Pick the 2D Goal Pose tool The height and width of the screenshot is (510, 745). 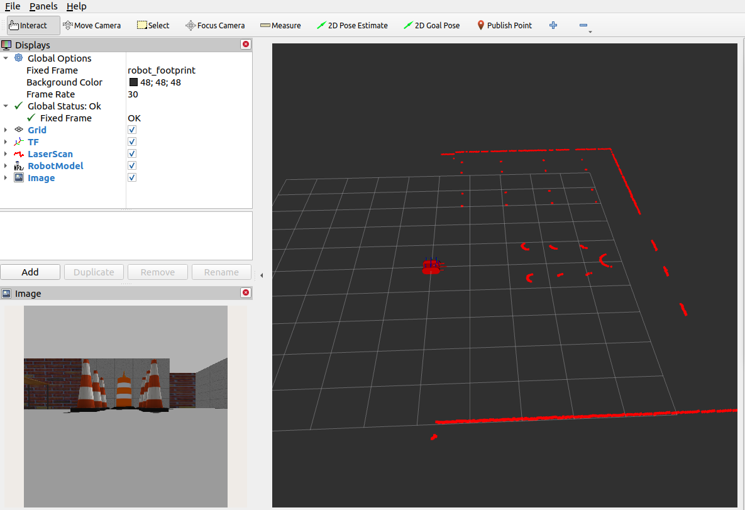(x=432, y=25)
